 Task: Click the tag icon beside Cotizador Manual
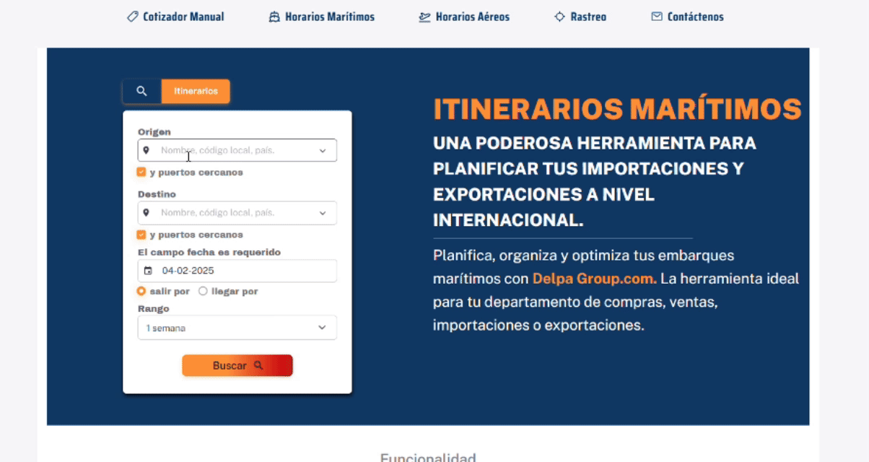[132, 17]
